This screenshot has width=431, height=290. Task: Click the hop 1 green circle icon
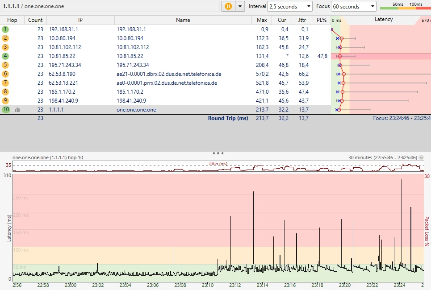click(5, 29)
